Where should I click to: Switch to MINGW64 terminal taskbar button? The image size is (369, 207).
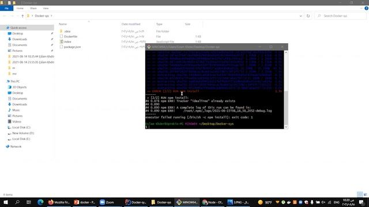[187, 202]
